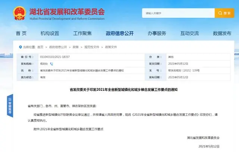Switch to the 互动交流 tab
Screen dimensions: 239x152
[x=190, y=33]
